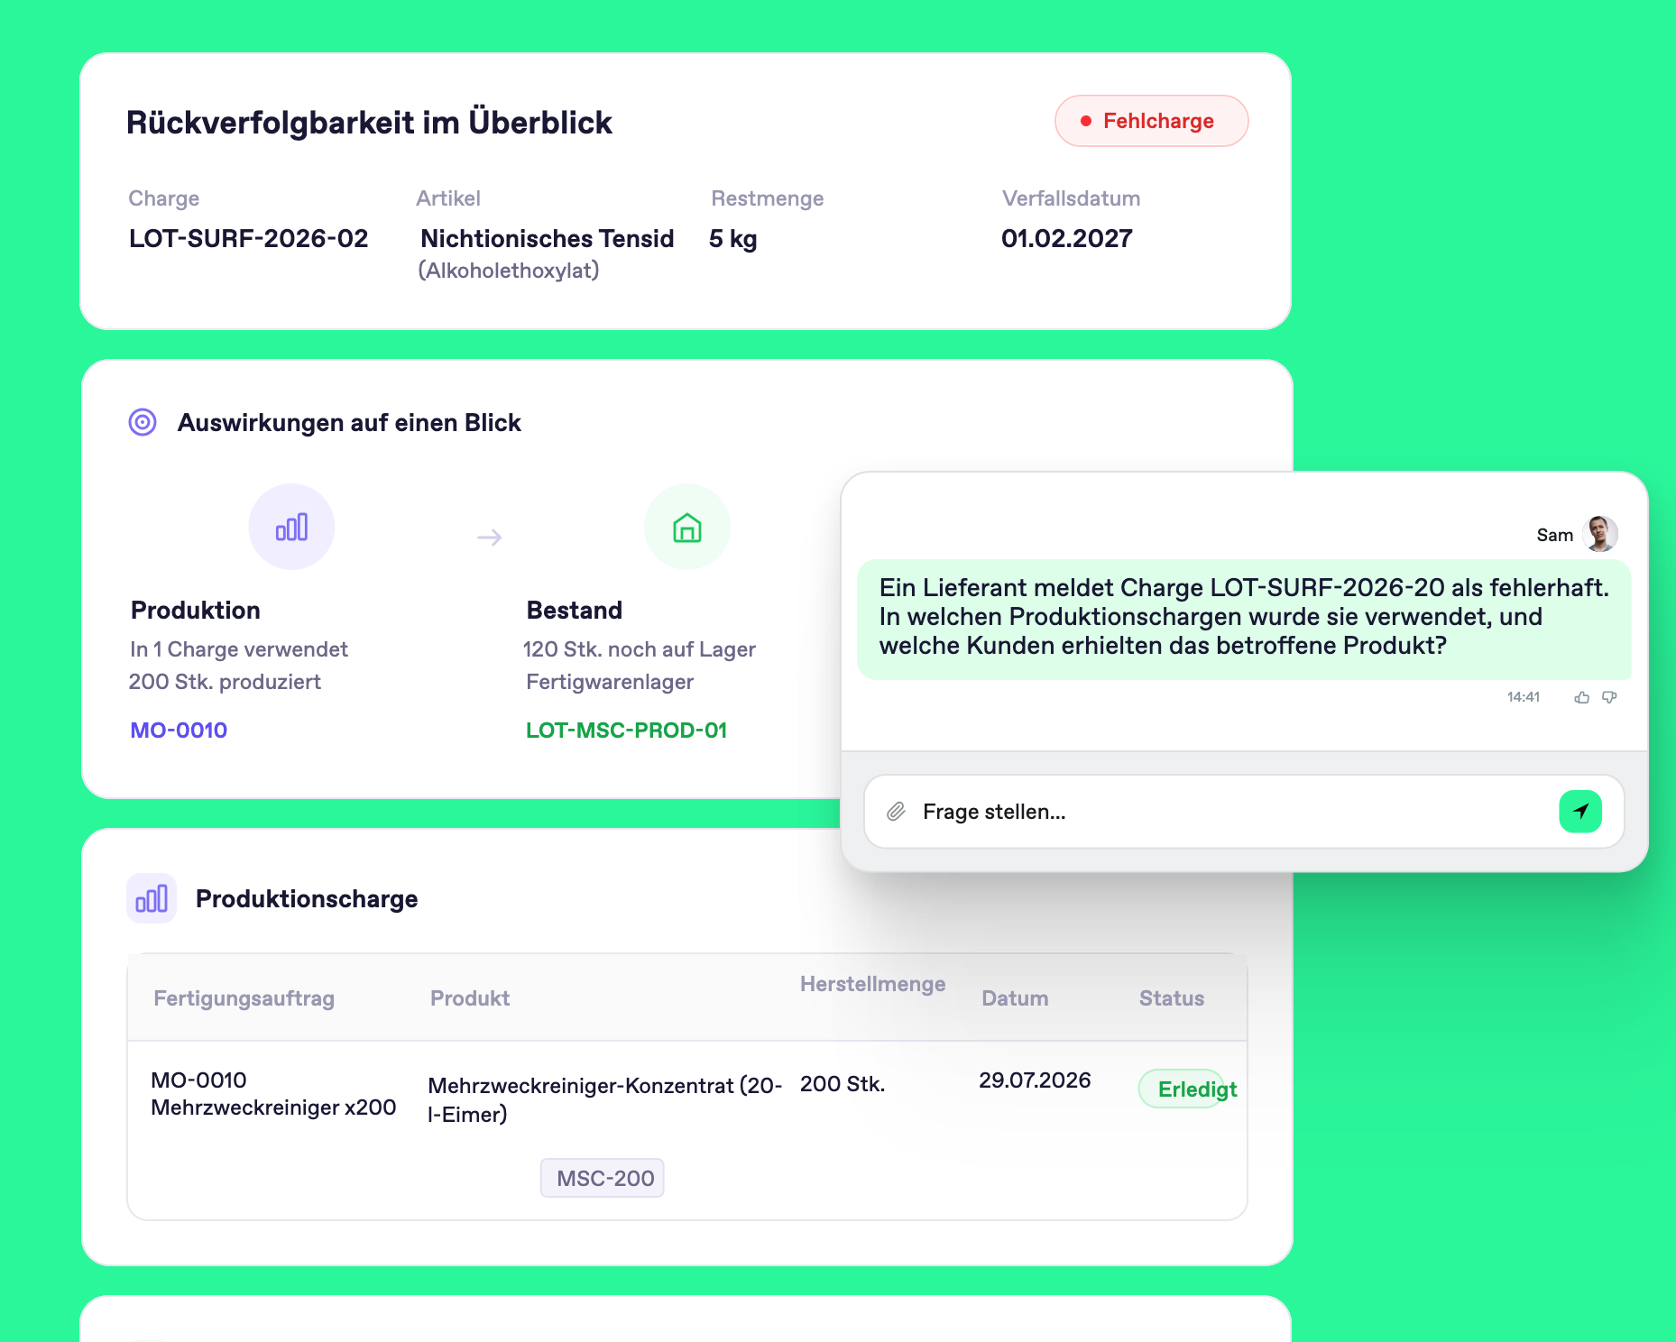This screenshot has width=1676, height=1342.
Task: Focus the Frage stellen input field
Action: [1244, 812]
